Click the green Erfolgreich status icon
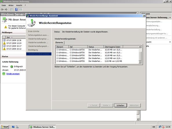Image resolution: width=172 pixels, height=129 pixels. click(12, 67)
